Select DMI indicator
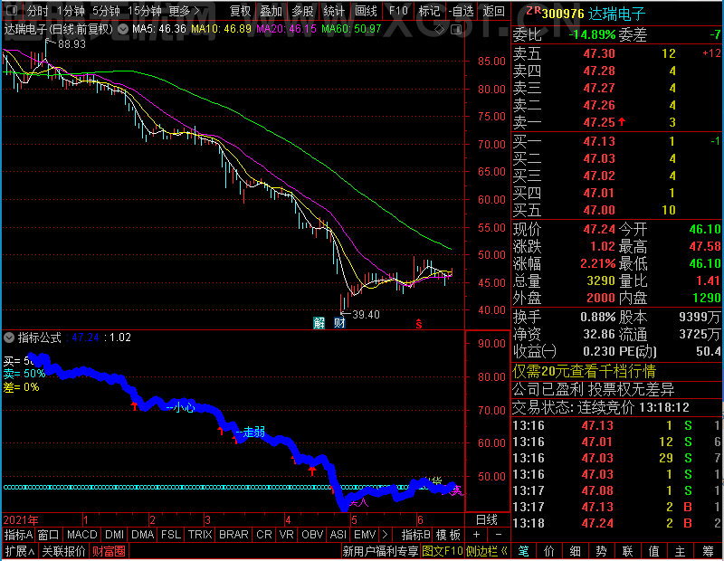 point(114,535)
